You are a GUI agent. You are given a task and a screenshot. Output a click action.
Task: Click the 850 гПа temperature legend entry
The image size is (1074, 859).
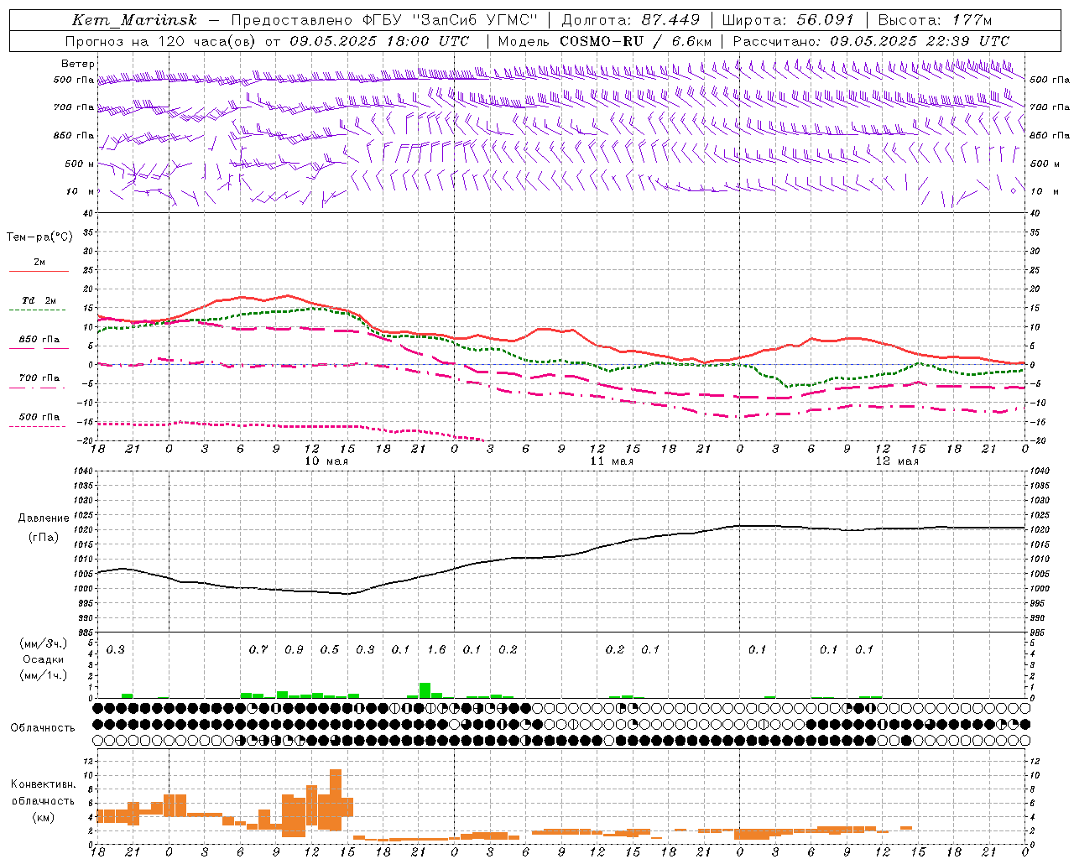[39, 340]
